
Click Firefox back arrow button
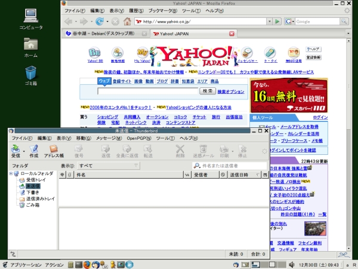coord(69,22)
